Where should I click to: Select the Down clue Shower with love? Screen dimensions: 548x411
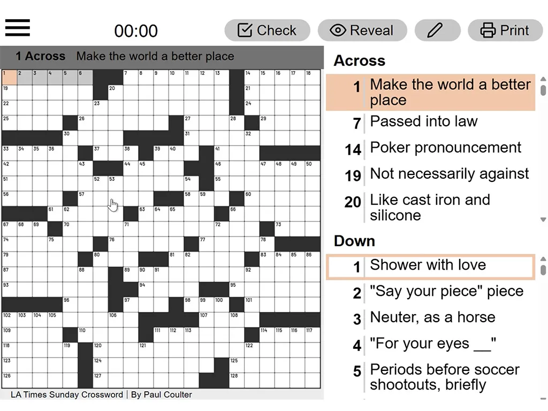click(431, 267)
